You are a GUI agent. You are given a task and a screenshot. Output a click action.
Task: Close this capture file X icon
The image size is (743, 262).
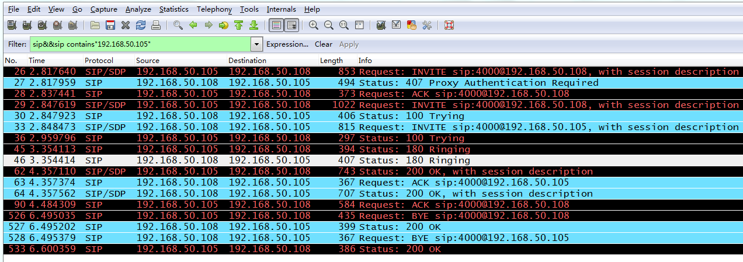pos(126,25)
